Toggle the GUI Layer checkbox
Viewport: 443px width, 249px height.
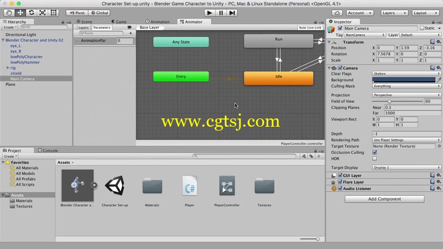pos(340,175)
